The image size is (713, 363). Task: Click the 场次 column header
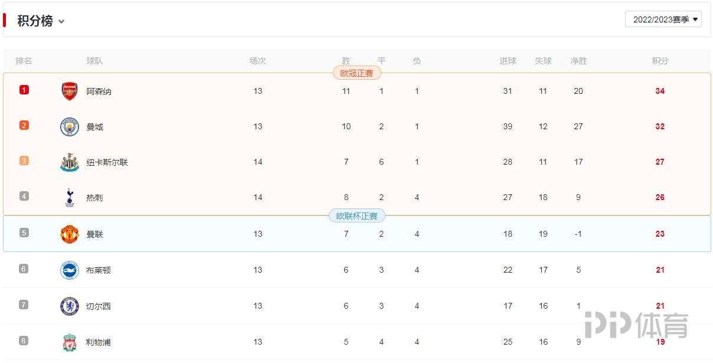(257, 61)
